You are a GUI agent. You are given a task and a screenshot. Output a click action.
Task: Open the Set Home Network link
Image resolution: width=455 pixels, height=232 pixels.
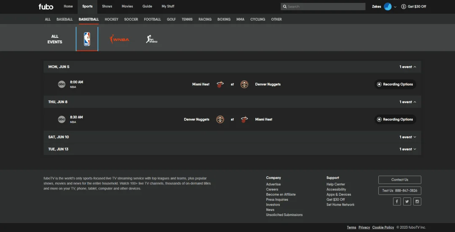[340, 205]
